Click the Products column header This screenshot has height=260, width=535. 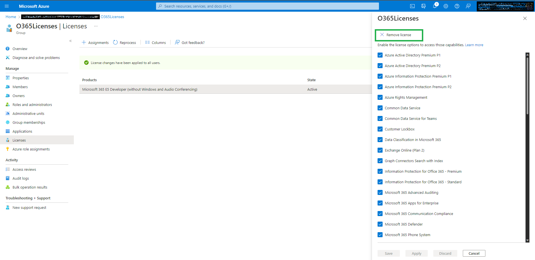pyautogui.click(x=89, y=80)
